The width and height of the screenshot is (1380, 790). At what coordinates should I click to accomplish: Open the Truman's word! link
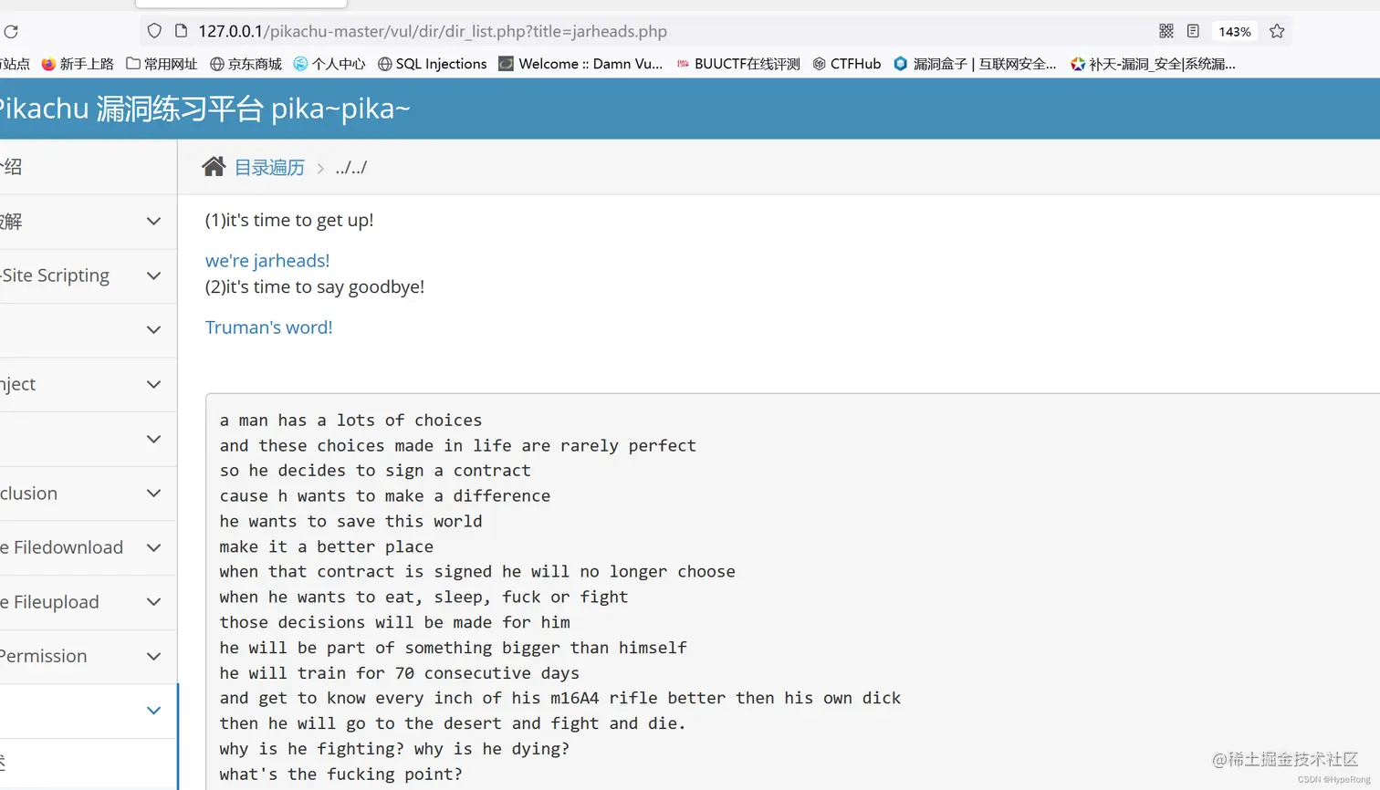tap(269, 327)
